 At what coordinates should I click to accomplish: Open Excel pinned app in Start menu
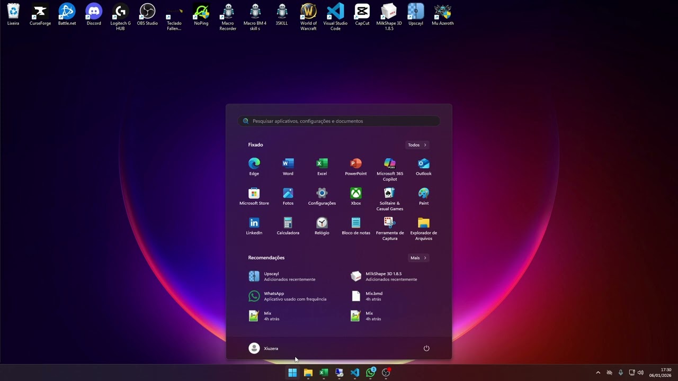click(x=322, y=167)
